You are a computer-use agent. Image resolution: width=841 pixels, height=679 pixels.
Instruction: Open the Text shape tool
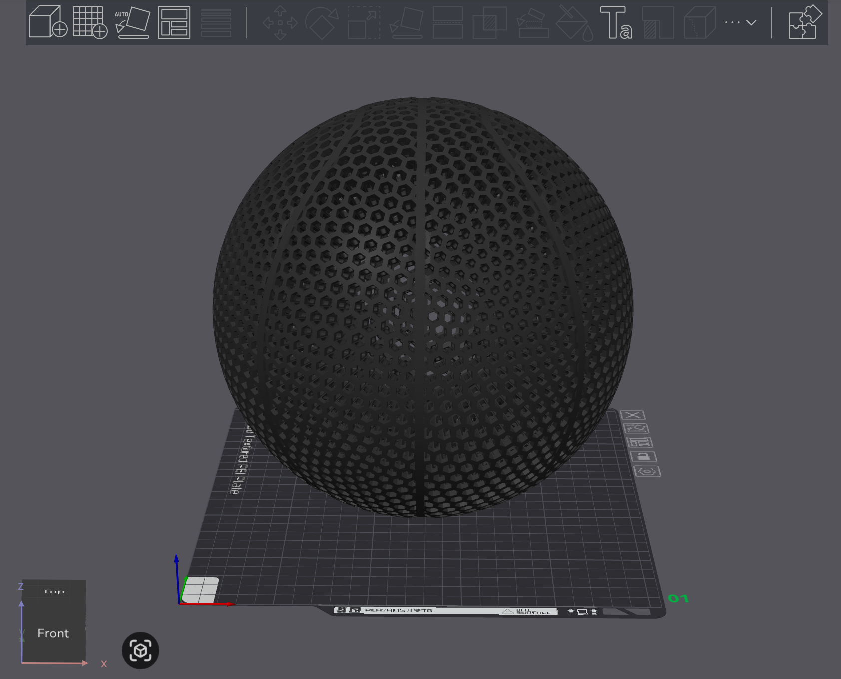click(x=615, y=22)
